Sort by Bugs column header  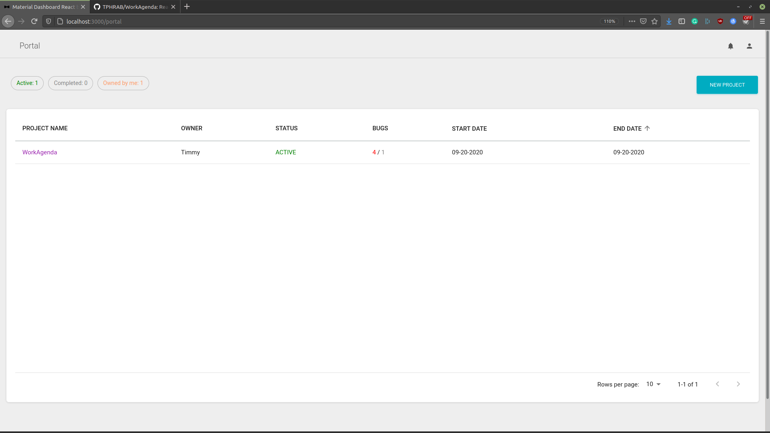click(380, 128)
